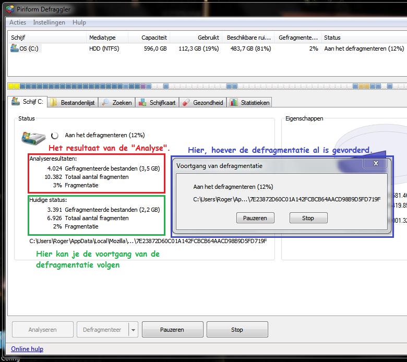Click the drive icon on Schijf C: tab
This screenshot has height=362, width=407.
16,101
